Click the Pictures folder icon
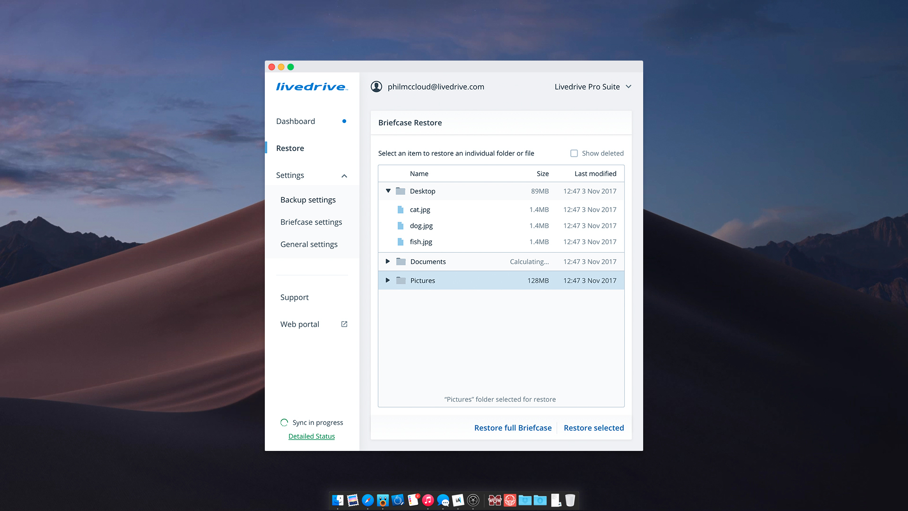 pyautogui.click(x=401, y=281)
